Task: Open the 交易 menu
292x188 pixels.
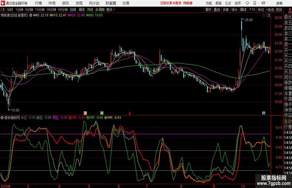Action: [126, 3]
